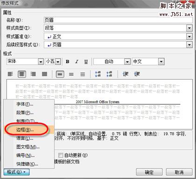Open 样式类型 dropdown arrow
This screenshot has width=196, height=179.
189,28
